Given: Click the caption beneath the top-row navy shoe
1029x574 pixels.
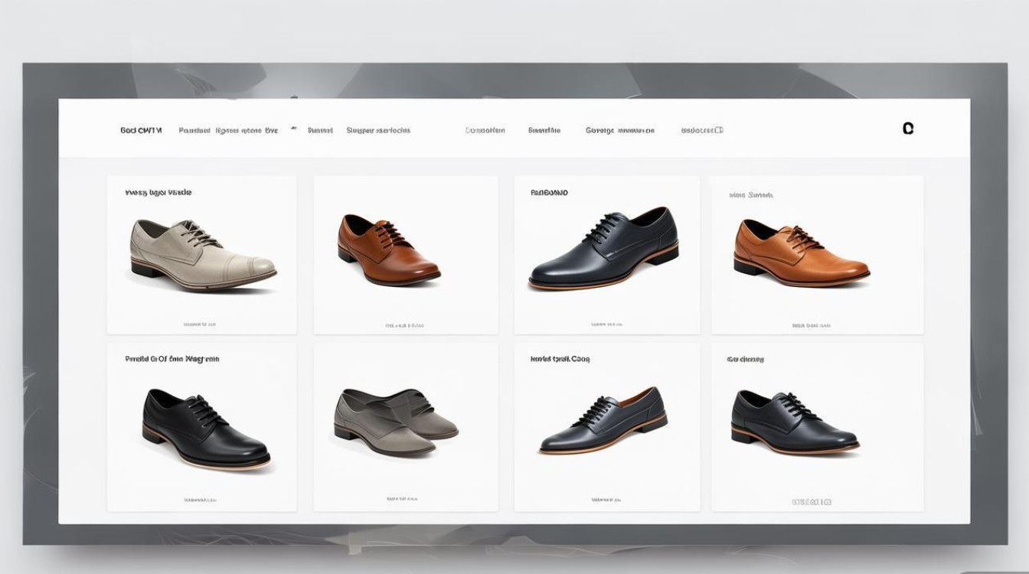Looking at the screenshot, I should click(x=607, y=325).
